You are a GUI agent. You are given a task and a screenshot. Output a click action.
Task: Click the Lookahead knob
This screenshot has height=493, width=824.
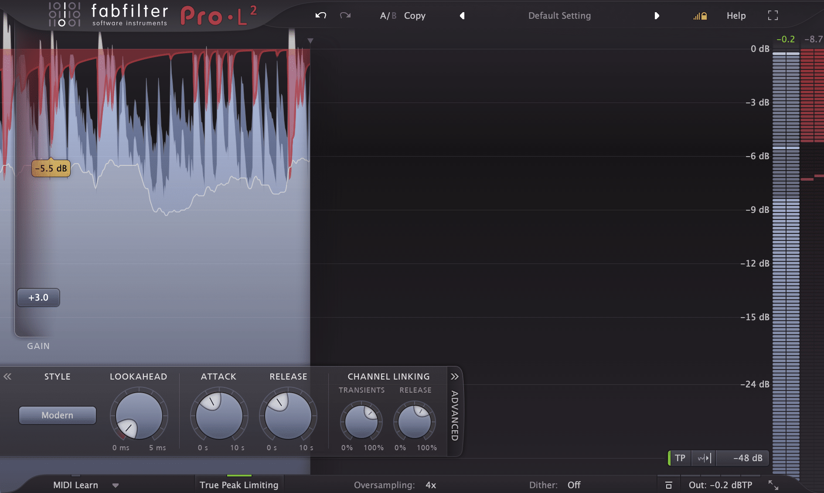click(139, 415)
